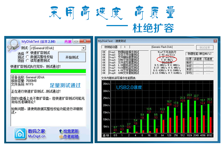
Task: Click the 待测驱动器 label
Action: [111, 47]
